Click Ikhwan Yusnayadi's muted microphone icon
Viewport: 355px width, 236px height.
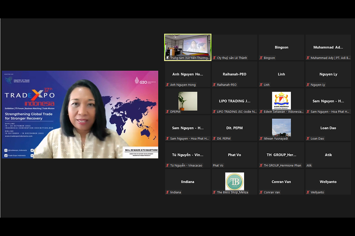click(261, 138)
